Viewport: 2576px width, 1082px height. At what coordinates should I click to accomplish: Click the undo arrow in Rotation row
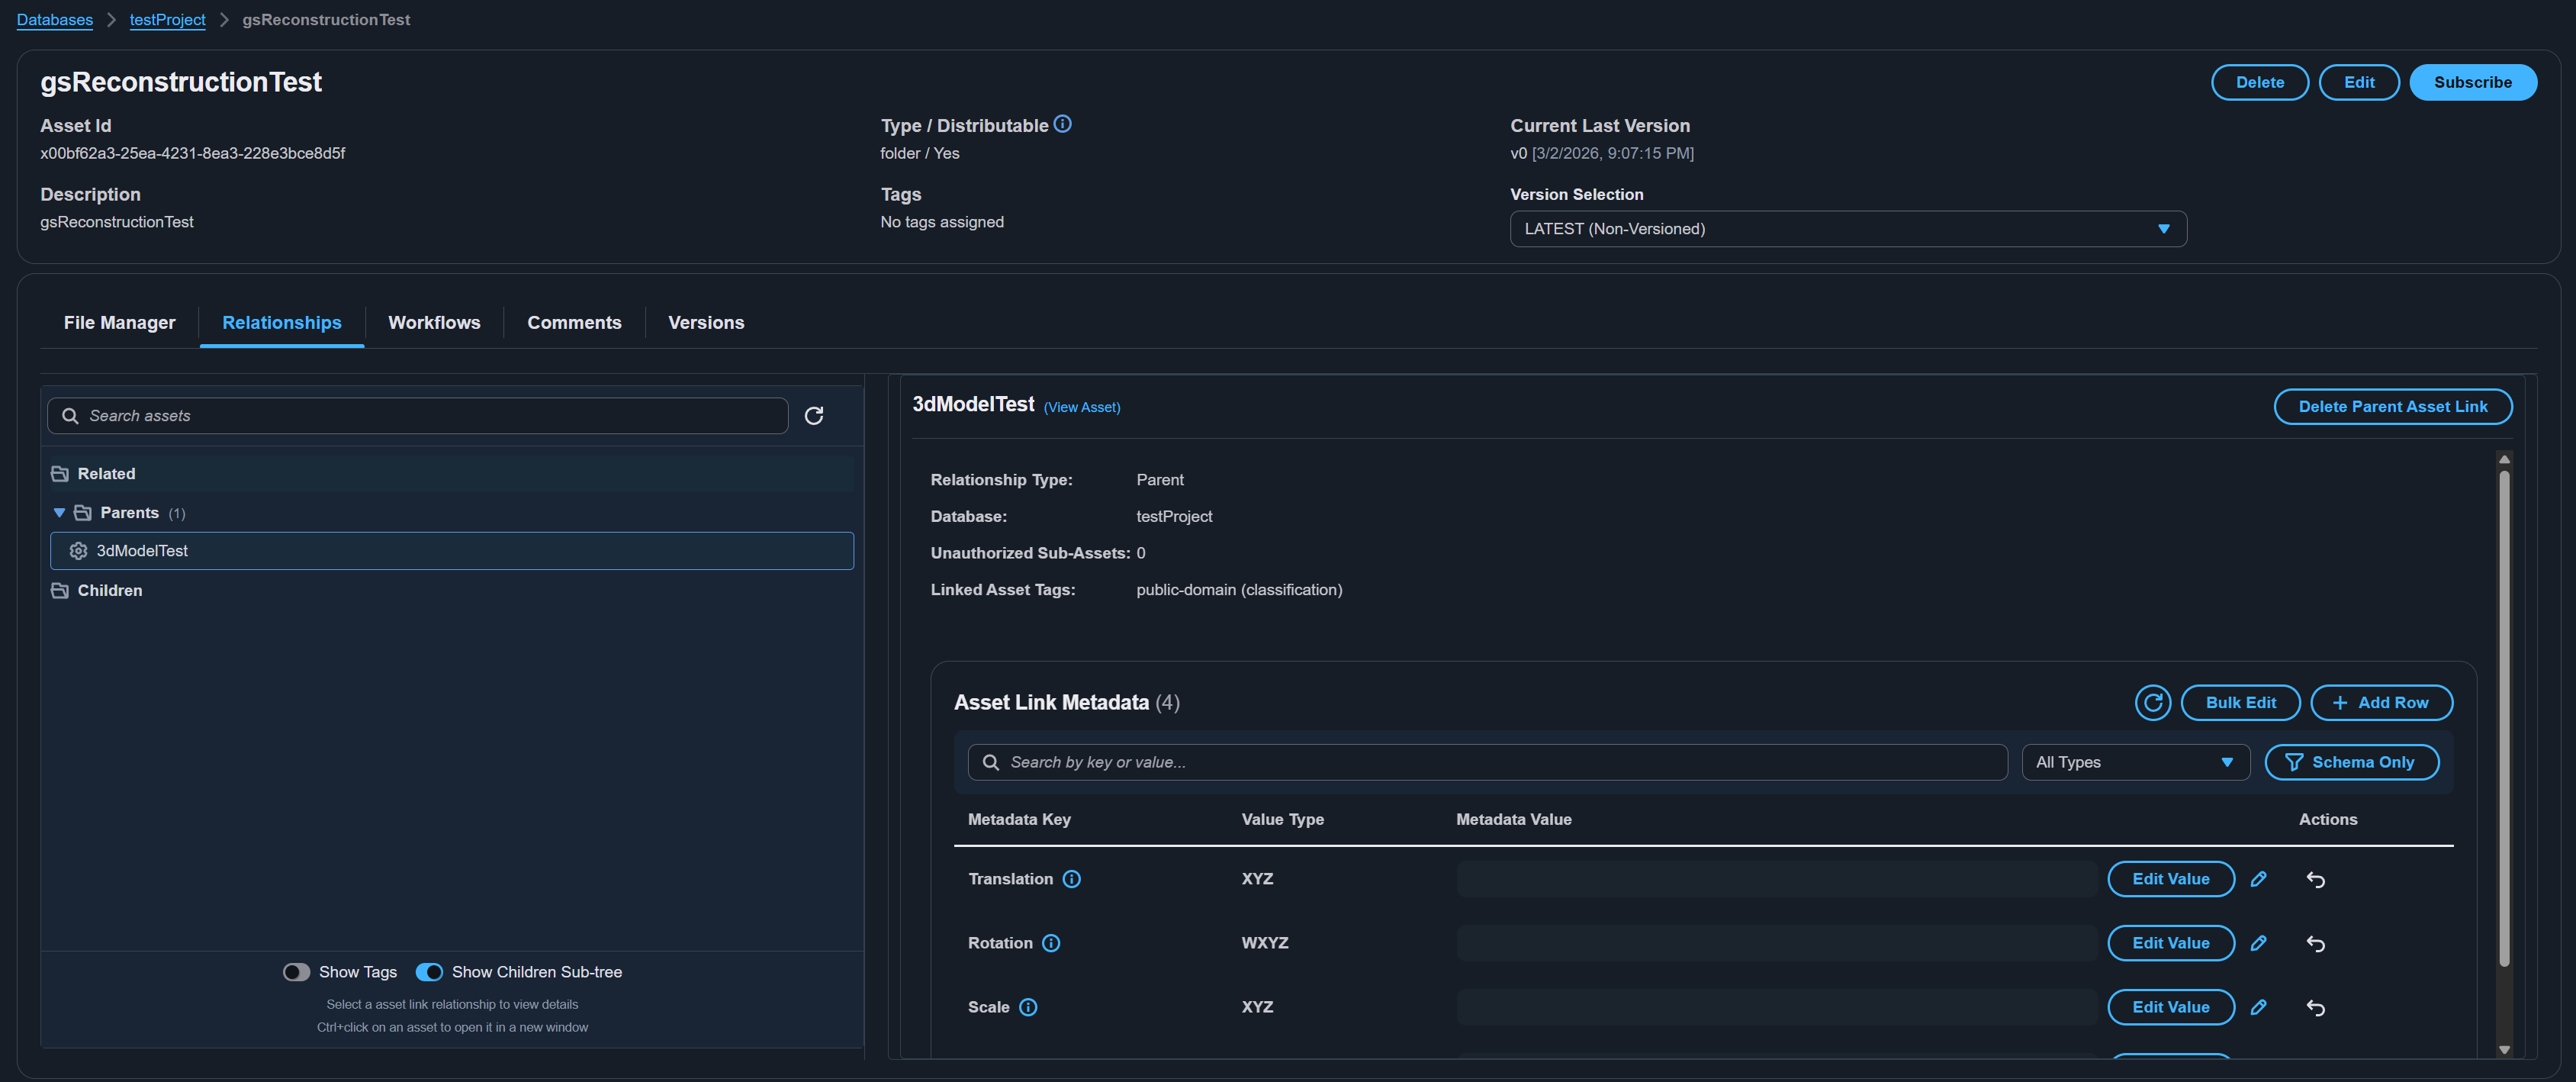tap(2315, 944)
